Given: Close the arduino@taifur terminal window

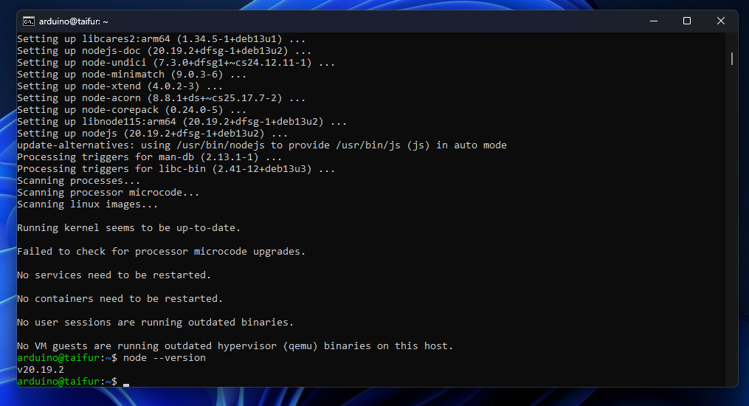Looking at the screenshot, I should pyautogui.click(x=721, y=21).
